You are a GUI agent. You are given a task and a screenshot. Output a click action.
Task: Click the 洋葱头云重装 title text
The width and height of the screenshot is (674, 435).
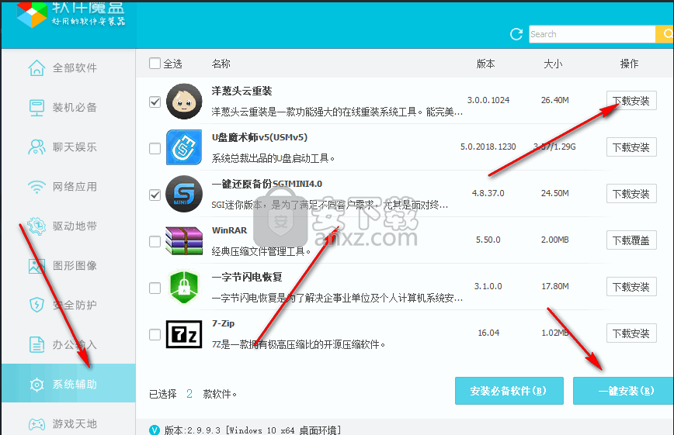241,91
